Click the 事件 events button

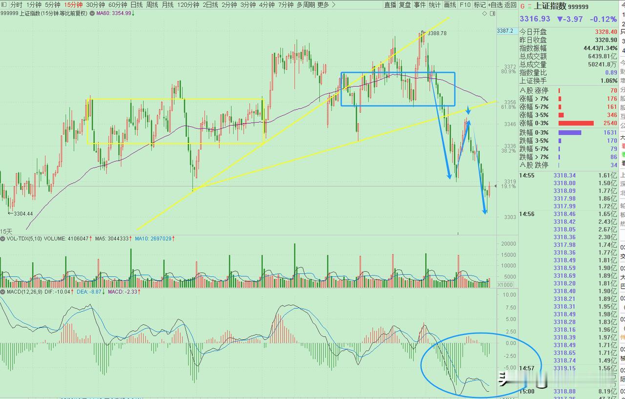(419, 5)
